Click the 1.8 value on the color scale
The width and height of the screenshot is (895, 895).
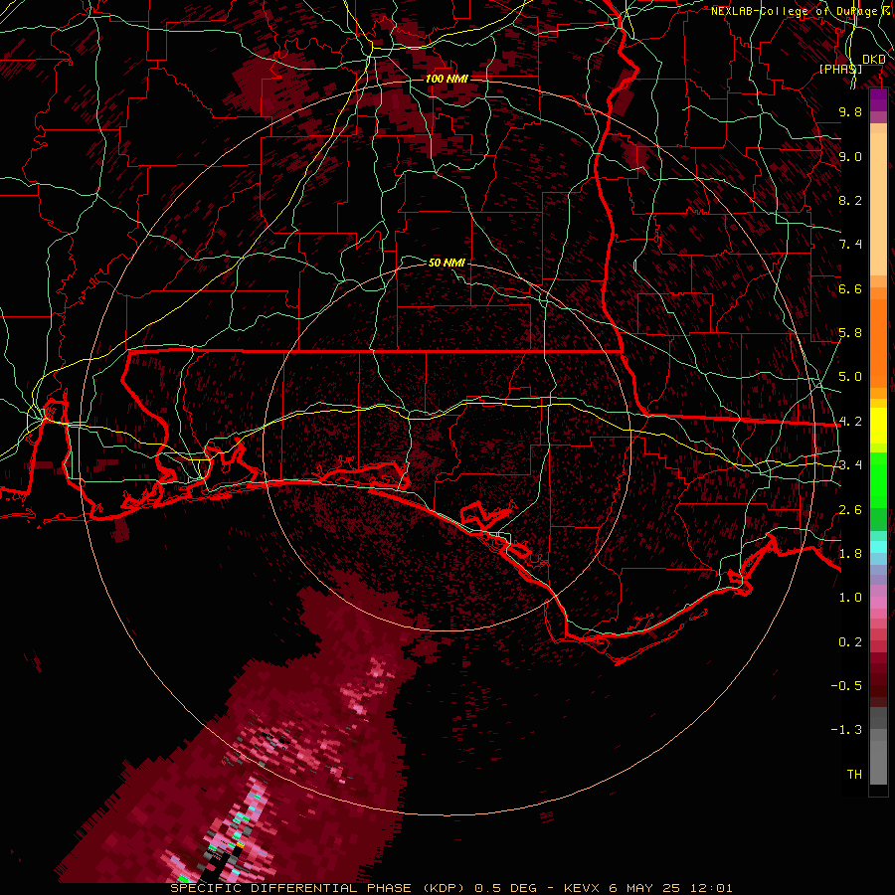click(x=850, y=554)
